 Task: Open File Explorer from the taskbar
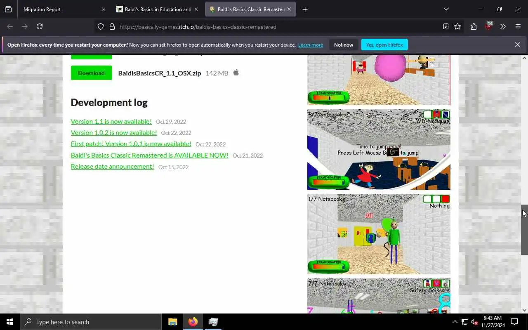[172, 322]
